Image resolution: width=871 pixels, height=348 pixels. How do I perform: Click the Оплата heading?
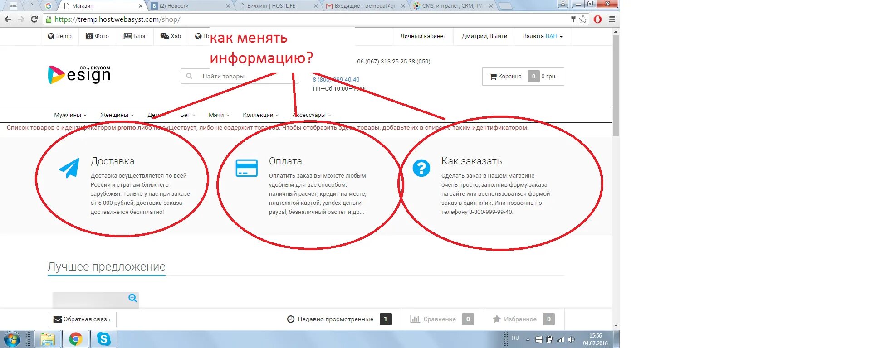(x=285, y=161)
